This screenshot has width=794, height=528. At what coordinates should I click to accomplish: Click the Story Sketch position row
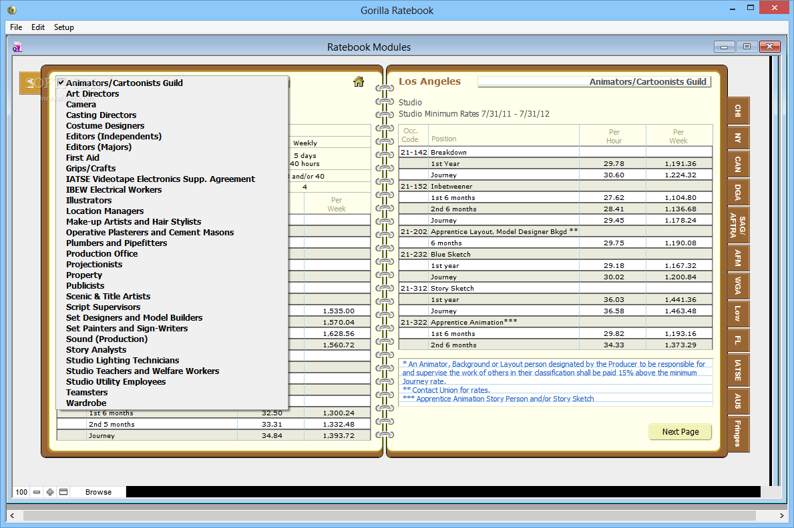tap(556, 288)
